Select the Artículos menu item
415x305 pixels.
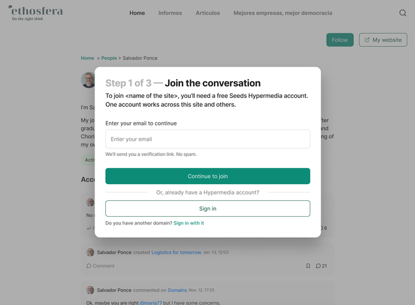(x=207, y=13)
